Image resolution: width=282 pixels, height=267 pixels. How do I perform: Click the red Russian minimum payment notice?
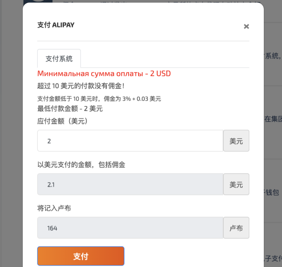tap(104, 74)
